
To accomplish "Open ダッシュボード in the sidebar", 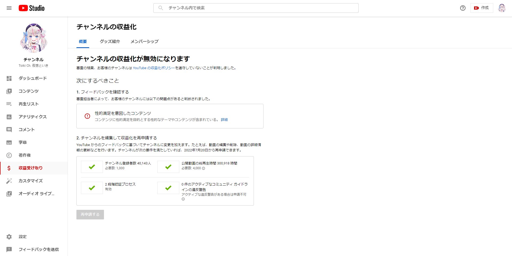I will pos(34,78).
